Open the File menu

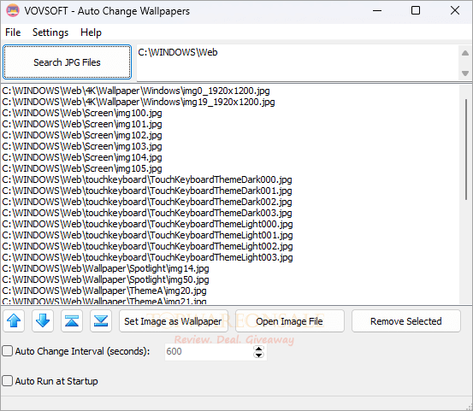pyautogui.click(x=13, y=32)
